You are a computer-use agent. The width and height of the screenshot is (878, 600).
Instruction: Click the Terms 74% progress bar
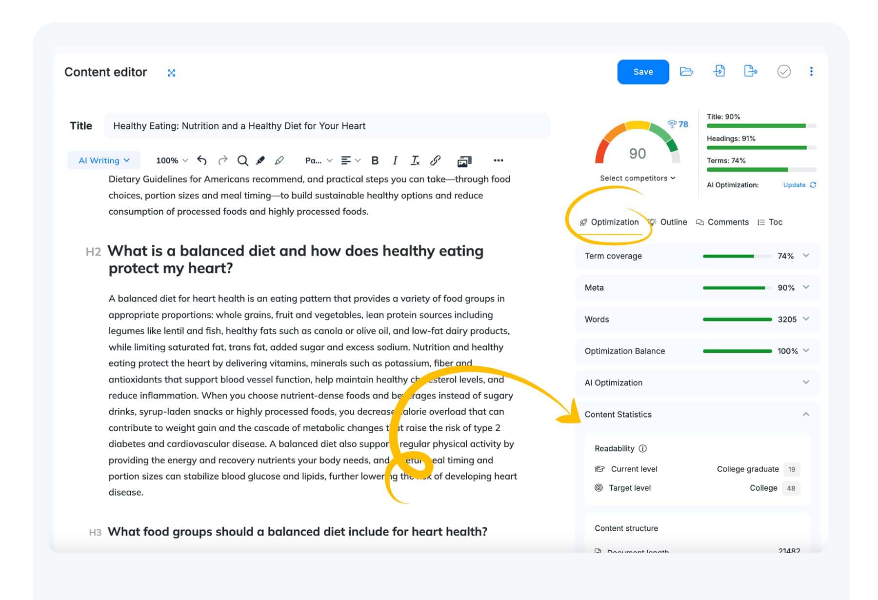761,170
